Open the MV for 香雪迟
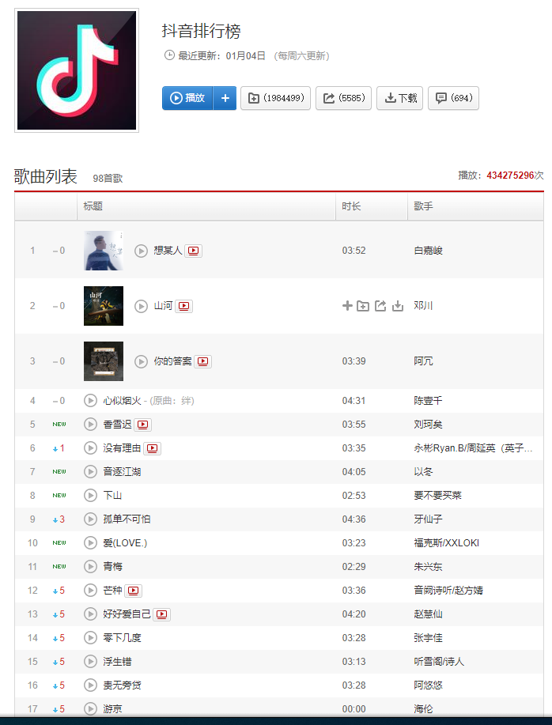 click(x=143, y=425)
